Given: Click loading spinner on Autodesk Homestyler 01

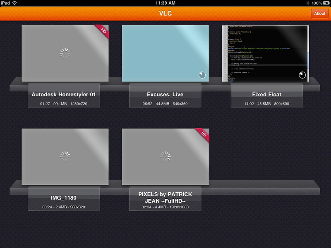Looking at the screenshot, I should tap(65, 53).
